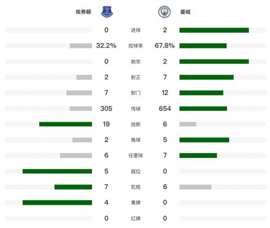Click the 控球率 stat label

coord(136,46)
